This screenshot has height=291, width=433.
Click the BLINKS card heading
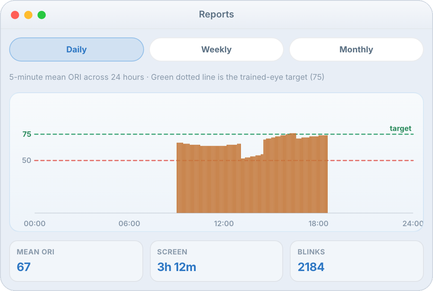[311, 252]
